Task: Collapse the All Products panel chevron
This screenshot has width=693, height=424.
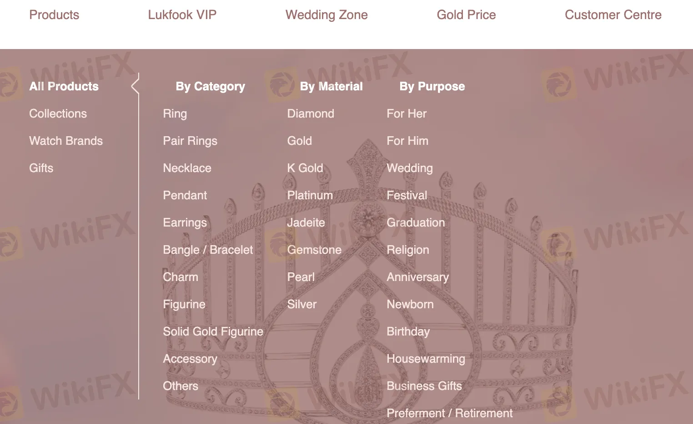Action: click(135, 85)
